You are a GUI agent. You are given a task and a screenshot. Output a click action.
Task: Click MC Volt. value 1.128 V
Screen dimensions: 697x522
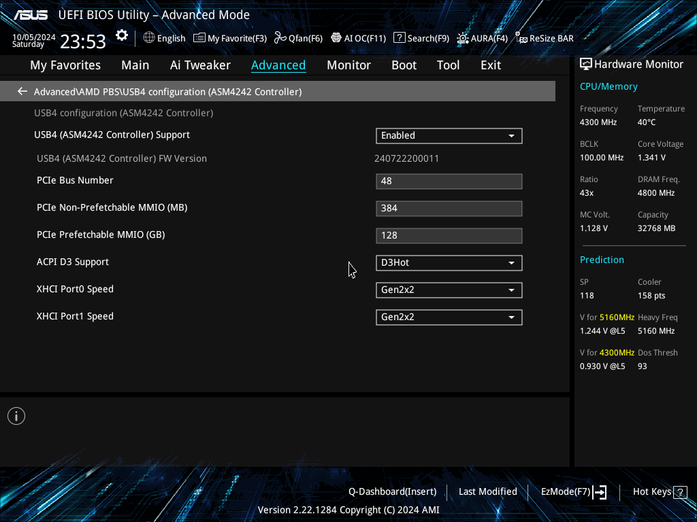click(594, 228)
